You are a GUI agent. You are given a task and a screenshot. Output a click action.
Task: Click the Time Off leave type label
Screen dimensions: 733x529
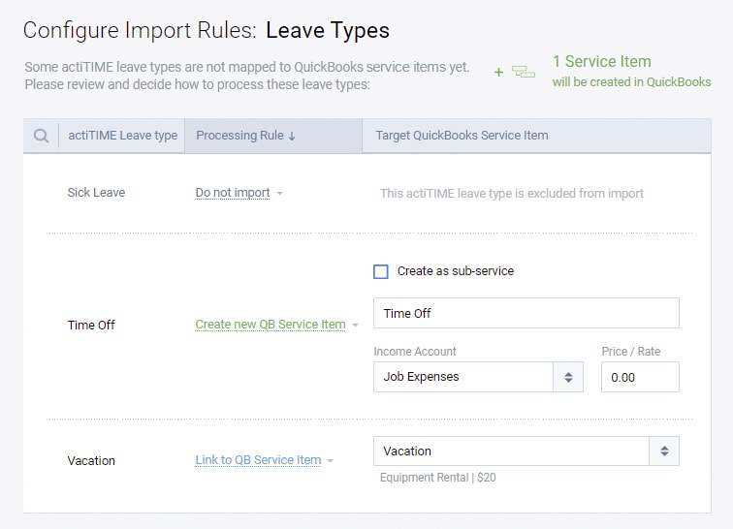click(91, 325)
